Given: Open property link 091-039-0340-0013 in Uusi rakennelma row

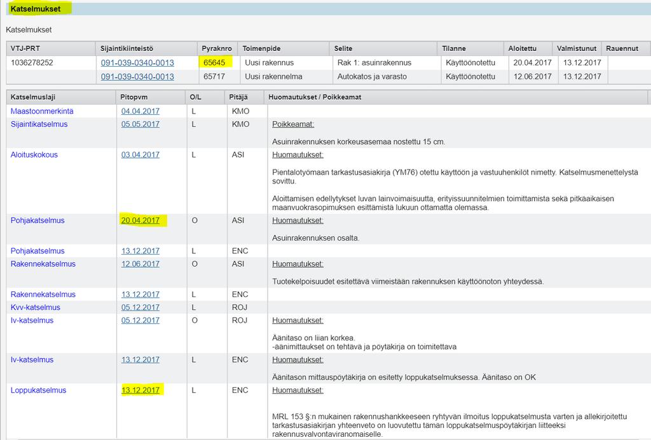Looking at the screenshot, I should click(x=137, y=77).
